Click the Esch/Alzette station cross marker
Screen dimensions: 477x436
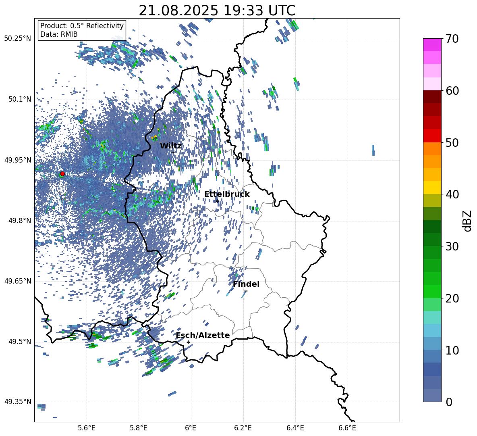click(x=188, y=342)
